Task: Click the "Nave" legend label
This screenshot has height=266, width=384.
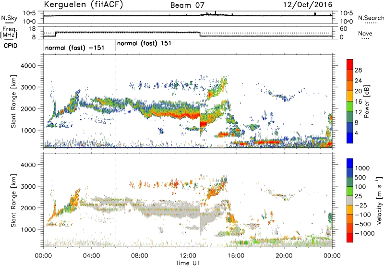Action: tap(365, 33)
